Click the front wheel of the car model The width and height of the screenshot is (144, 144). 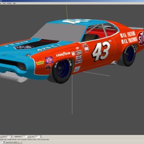62,71
